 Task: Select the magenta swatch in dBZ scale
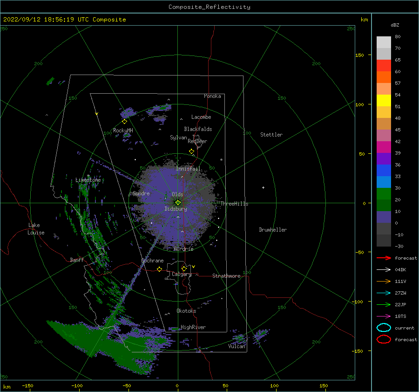(384, 147)
